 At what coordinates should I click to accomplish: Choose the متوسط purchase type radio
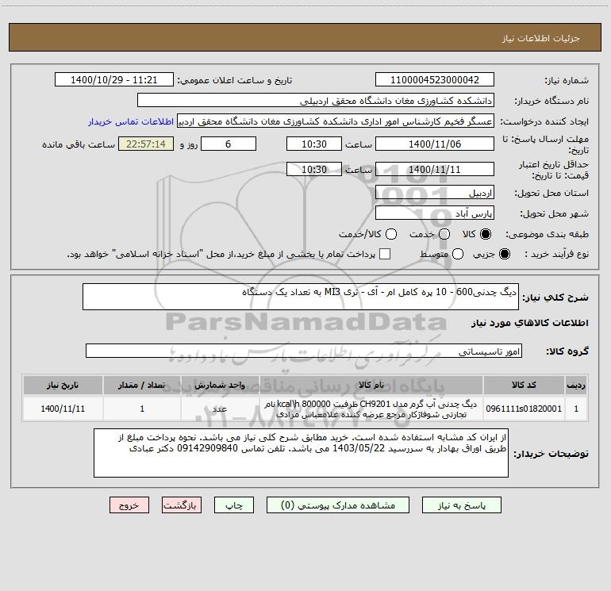tap(458, 254)
